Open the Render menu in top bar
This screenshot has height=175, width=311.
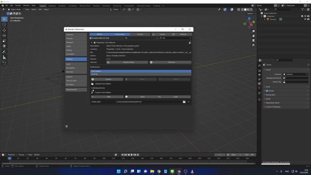(18, 5)
